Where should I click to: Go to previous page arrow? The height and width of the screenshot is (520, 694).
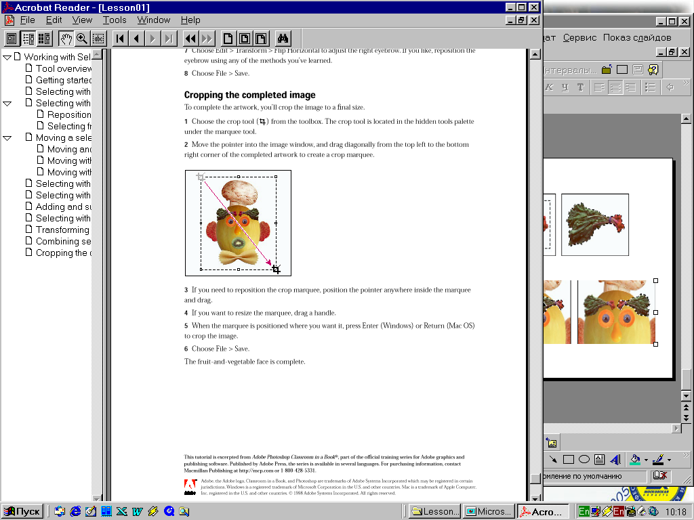click(x=136, y=39)
